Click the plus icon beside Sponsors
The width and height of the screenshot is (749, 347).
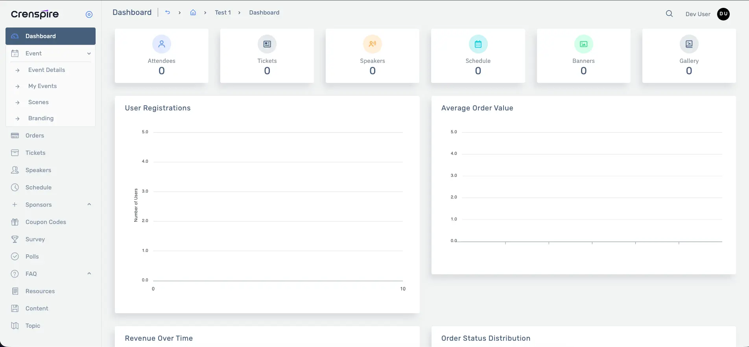point(15,205)
